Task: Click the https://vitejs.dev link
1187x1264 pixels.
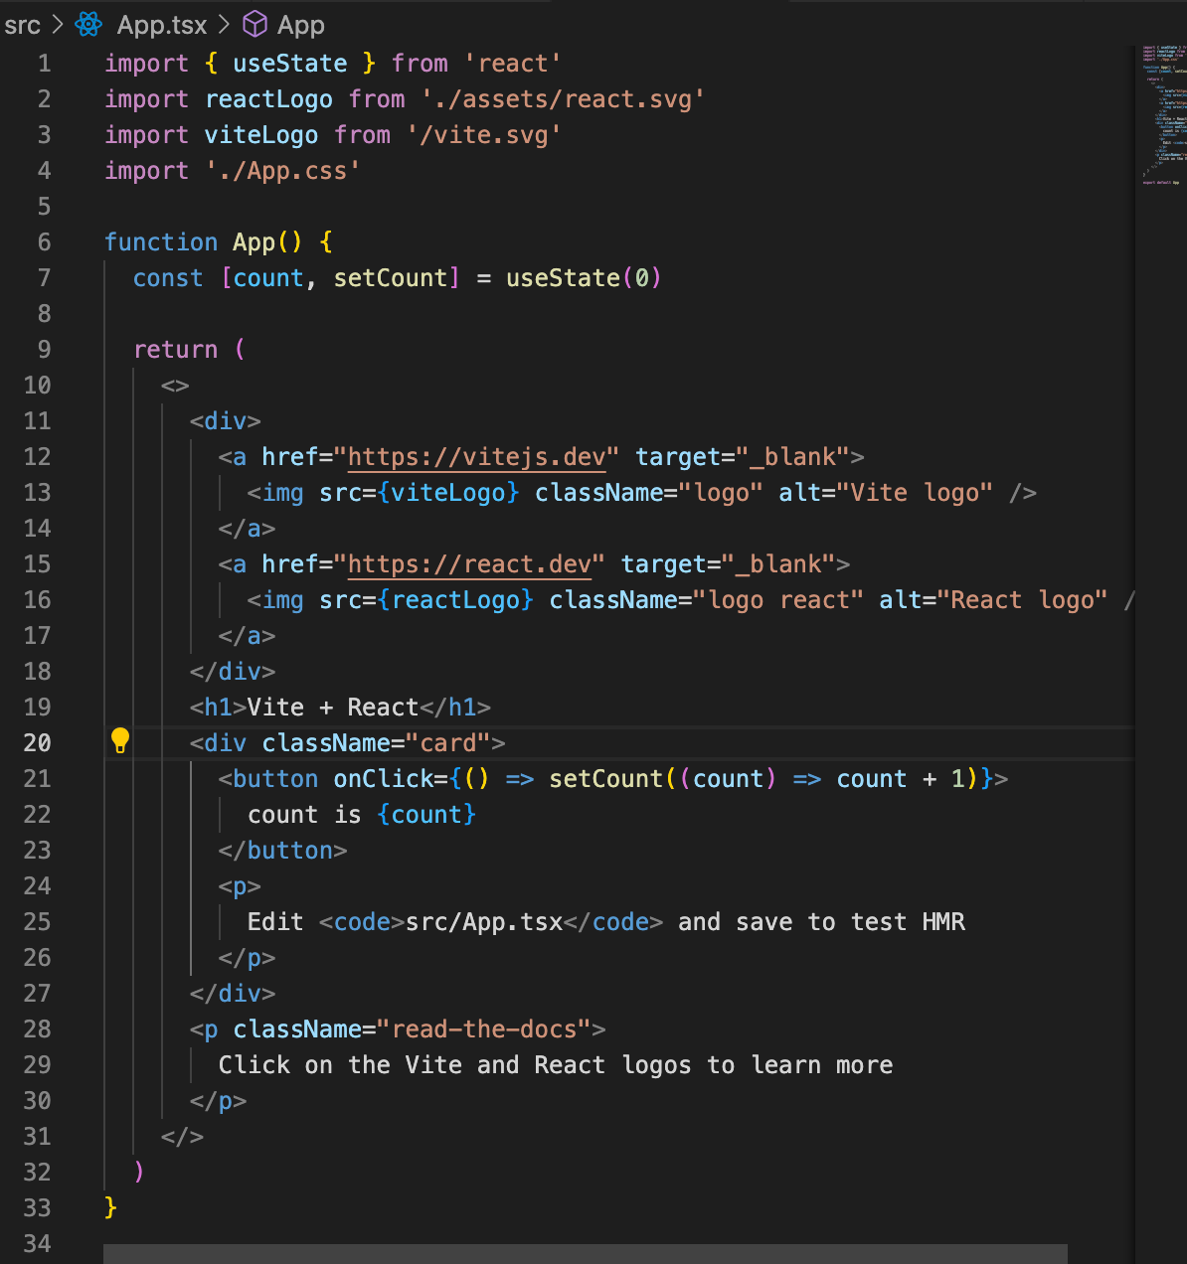Action: (x=476, y=456)
